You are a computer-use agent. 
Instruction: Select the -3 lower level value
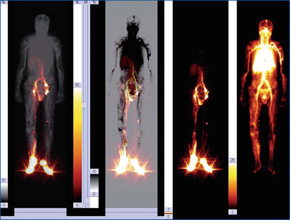click(3, 205)
